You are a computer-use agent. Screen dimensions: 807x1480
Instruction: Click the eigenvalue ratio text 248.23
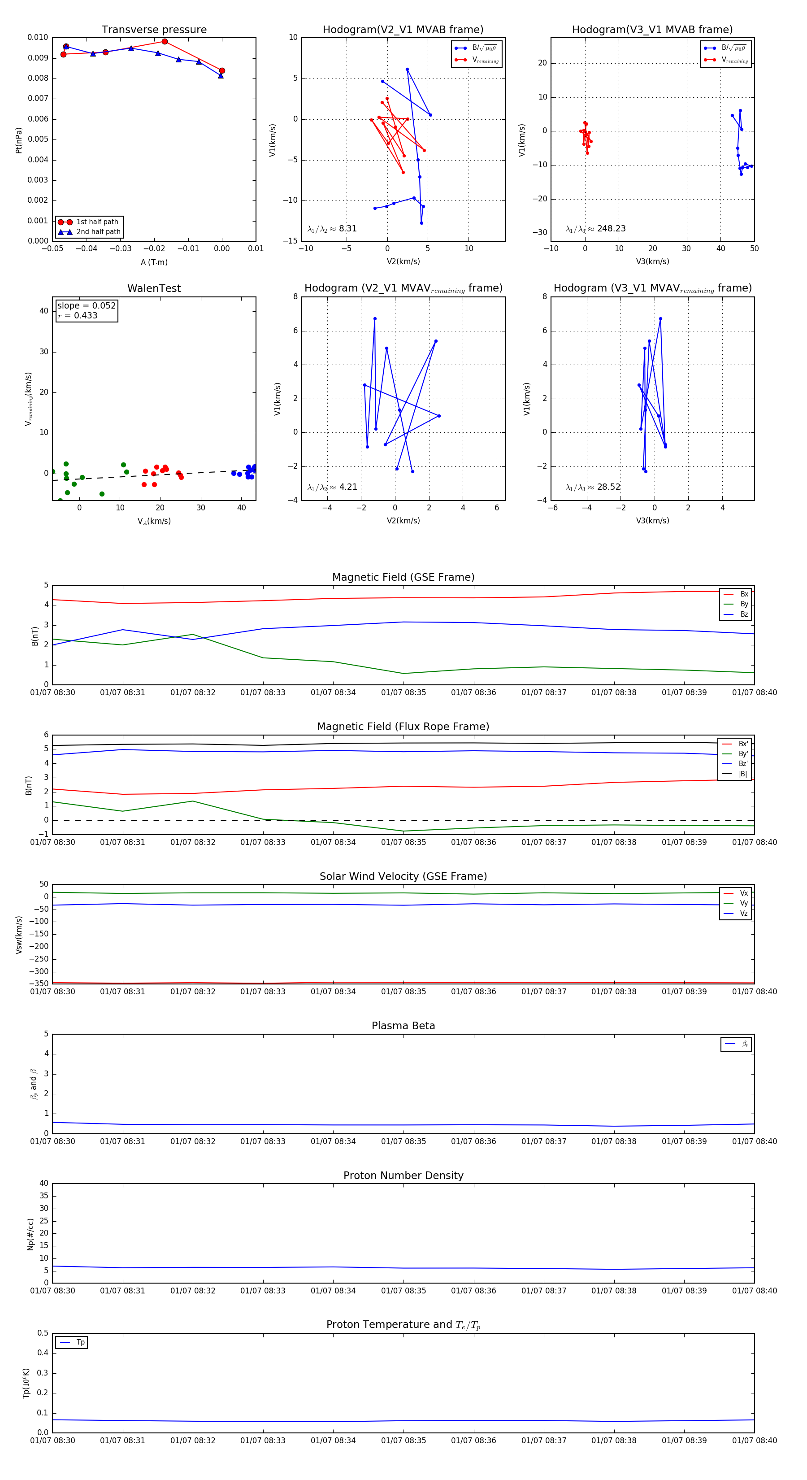click(596, 229)
